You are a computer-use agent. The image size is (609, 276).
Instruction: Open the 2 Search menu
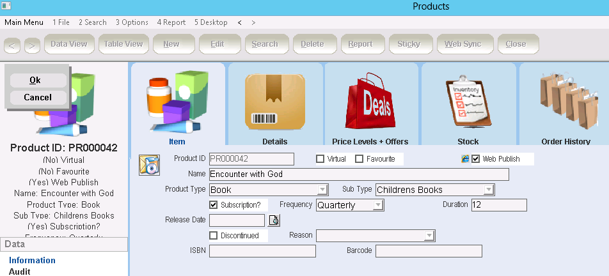pyautogui.click(x=92, y=22)
